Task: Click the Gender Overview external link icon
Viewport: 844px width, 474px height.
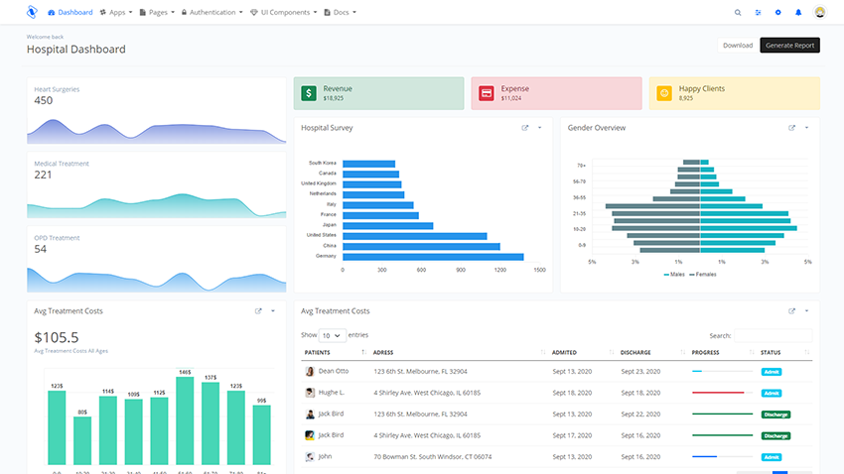Action: (x=791, y=128)
